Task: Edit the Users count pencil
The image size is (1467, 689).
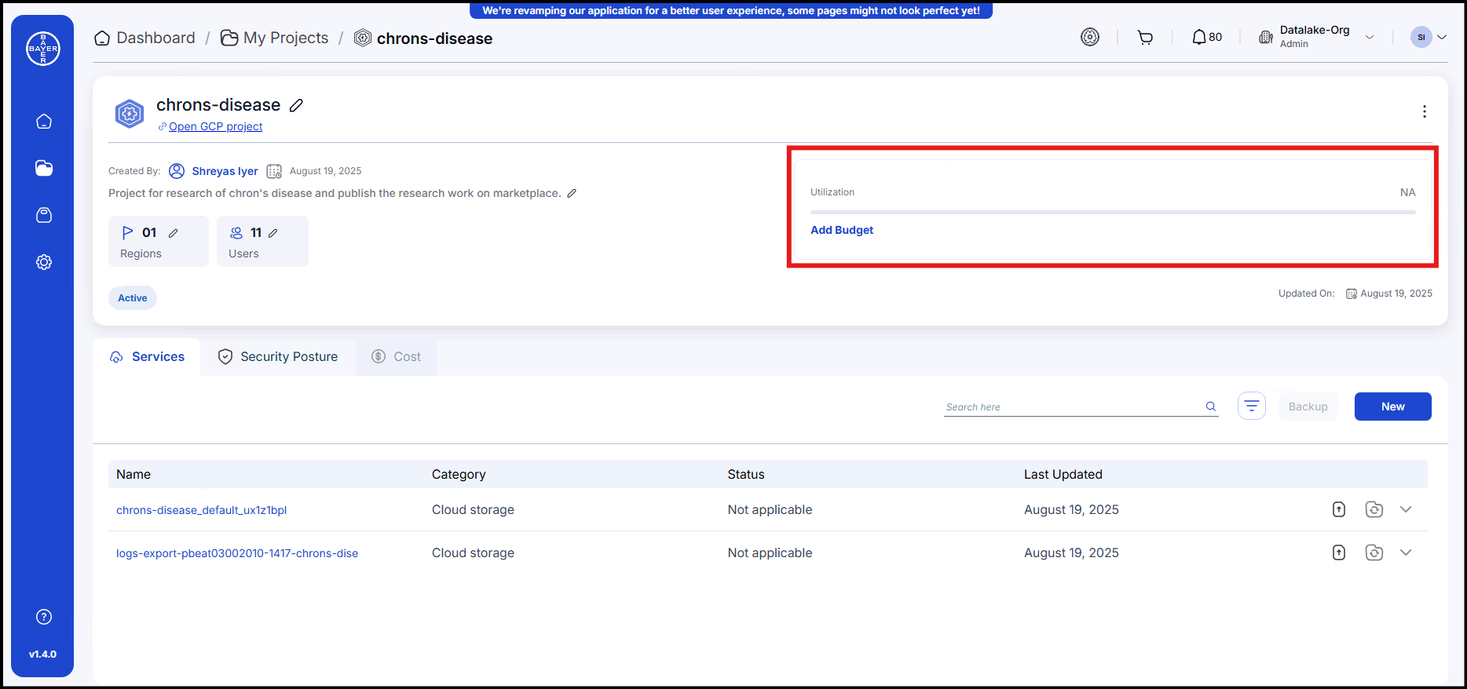Action: click(273, 233)
